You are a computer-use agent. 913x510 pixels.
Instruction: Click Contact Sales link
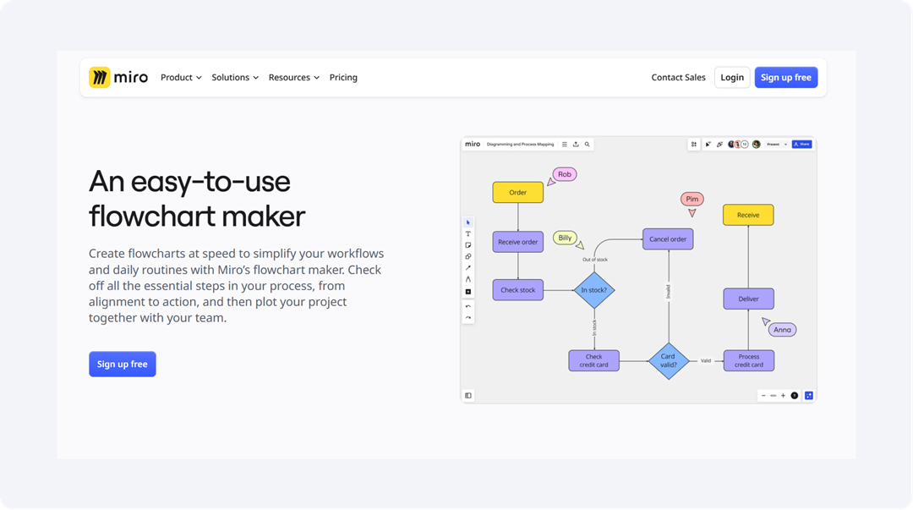[678, 78]
